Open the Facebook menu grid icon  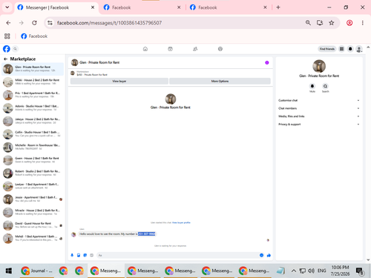pos(341,49)
